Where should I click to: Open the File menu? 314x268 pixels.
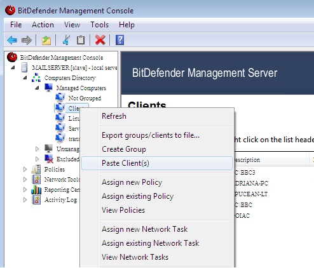pyautogui.click(x=16, y=25)
